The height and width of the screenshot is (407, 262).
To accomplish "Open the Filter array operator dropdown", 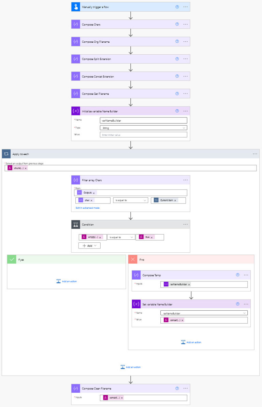I will tap(130, 200).
